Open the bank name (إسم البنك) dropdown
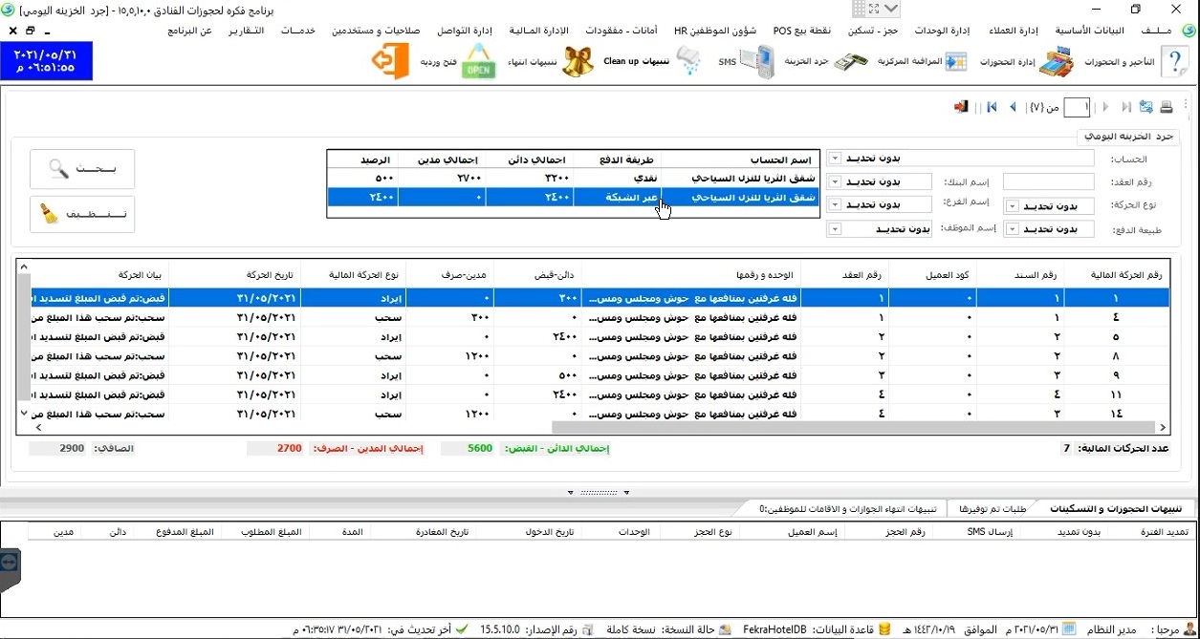The image size is (1200, 639). tap(835, 181)
